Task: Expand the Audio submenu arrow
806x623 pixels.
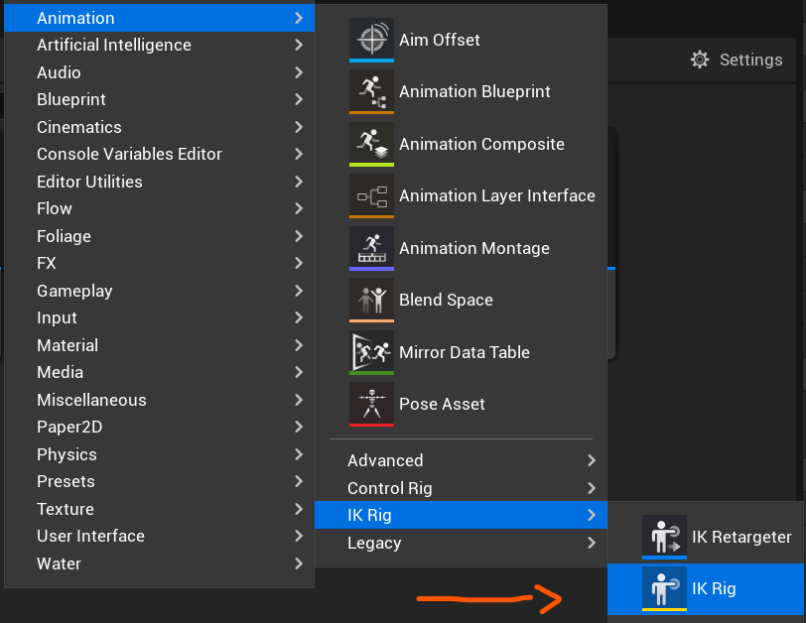Action: [x=299, y=72]
